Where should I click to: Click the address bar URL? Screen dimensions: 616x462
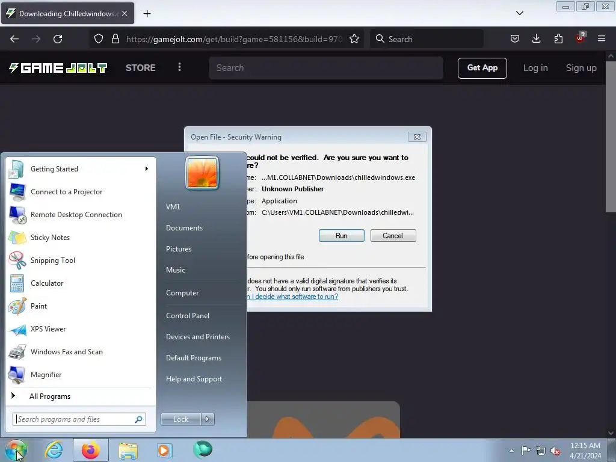[234, 39]
